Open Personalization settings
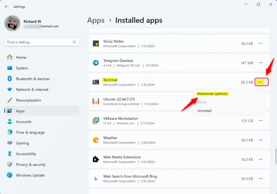This screenshot has height=194, width=277. click(x=42, y=100)
